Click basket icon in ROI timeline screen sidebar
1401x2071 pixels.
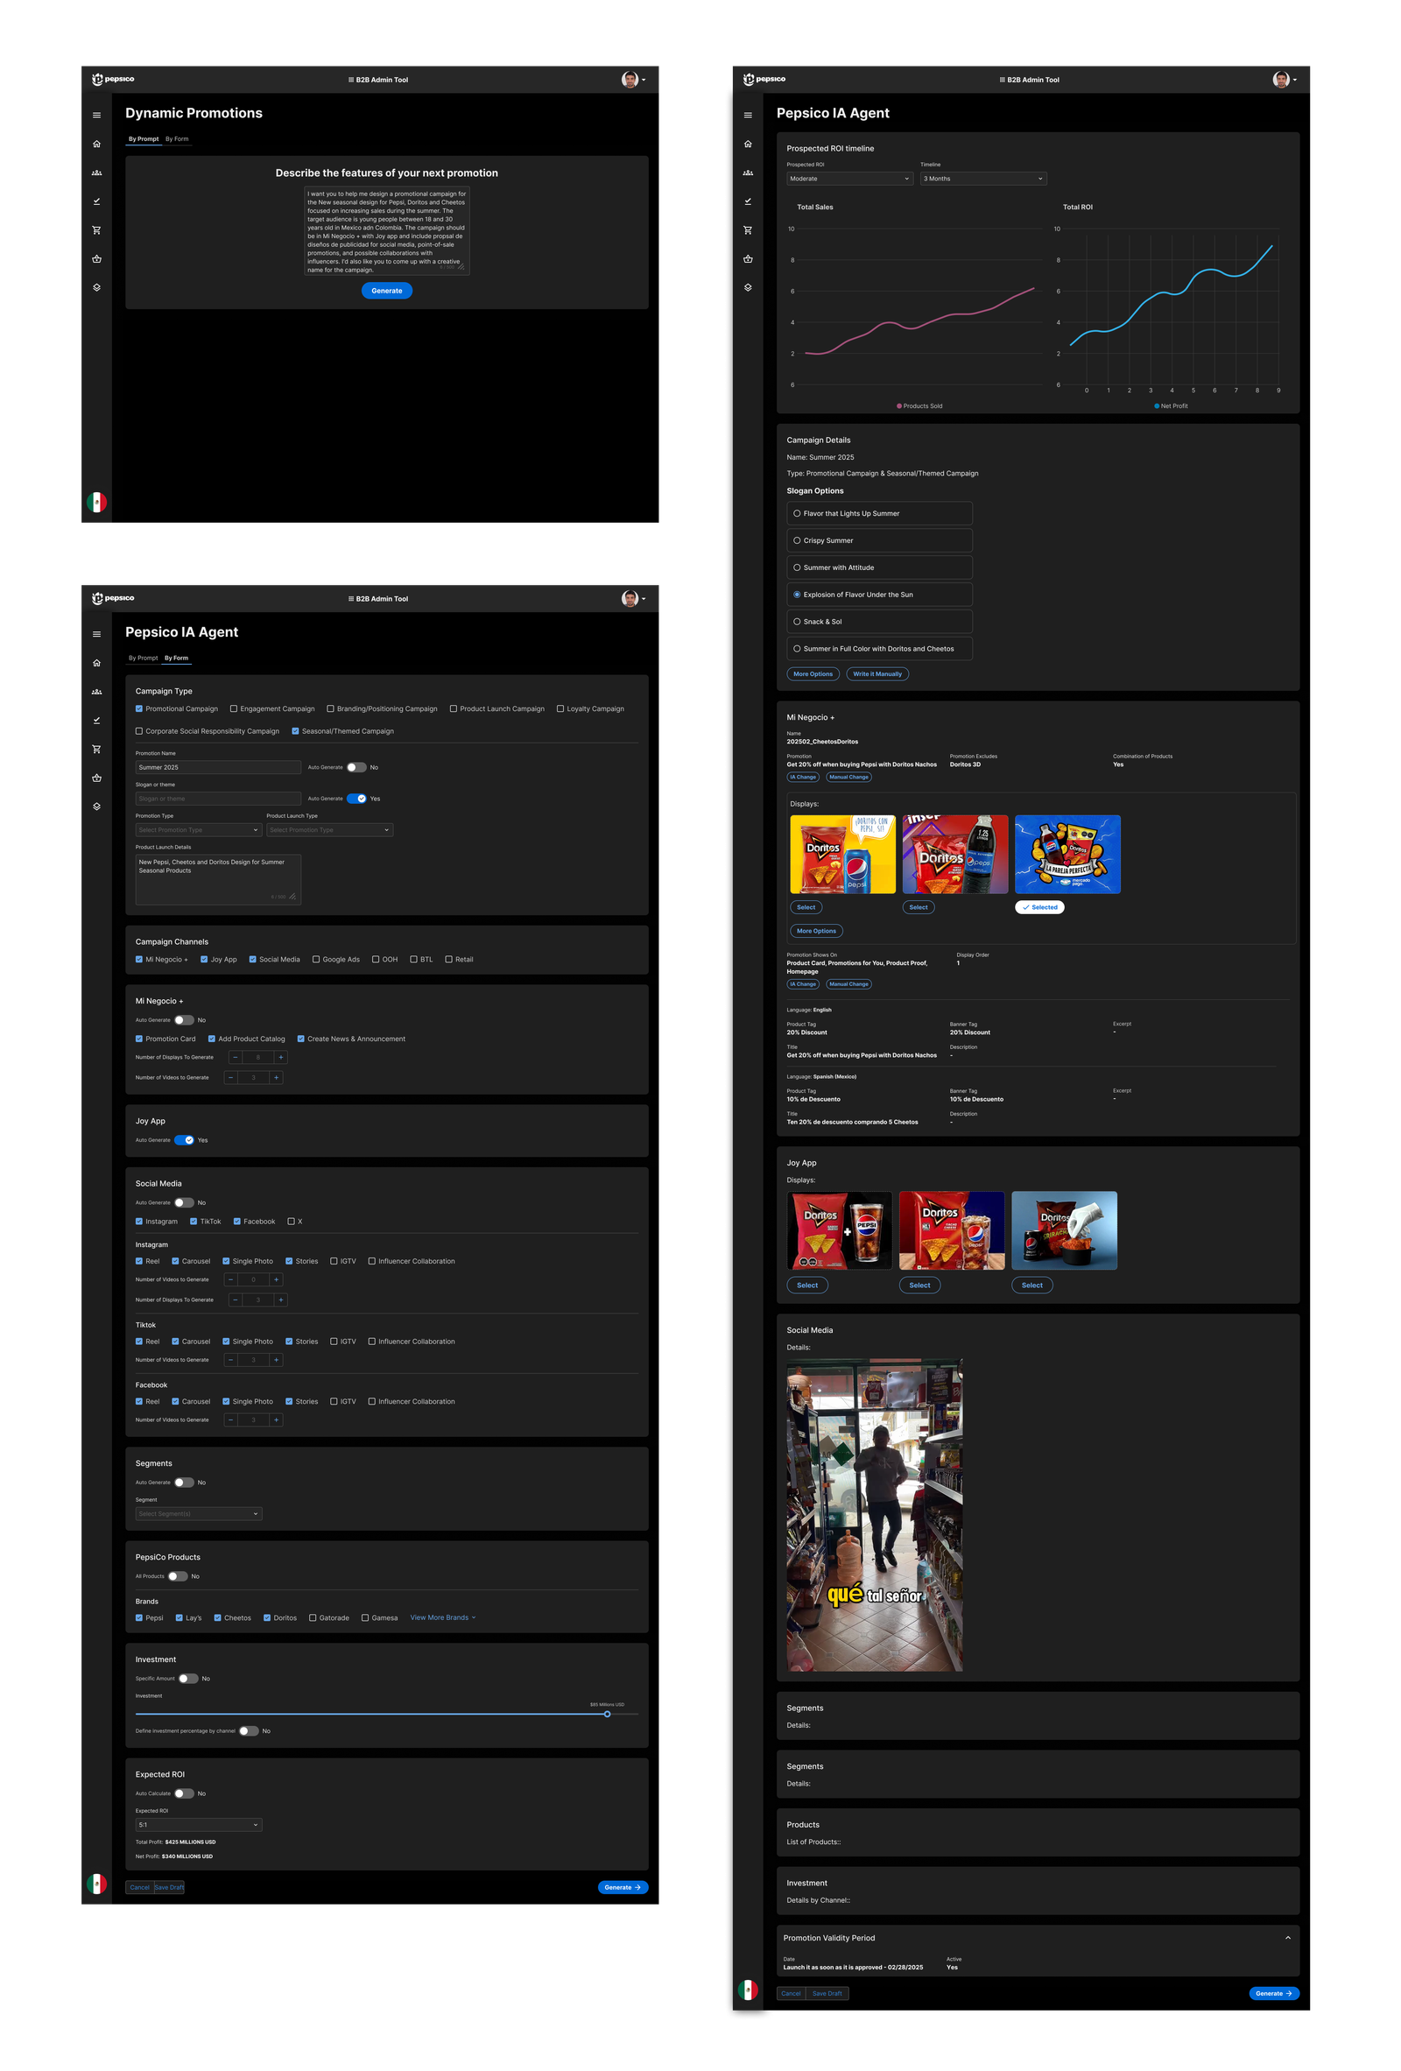(748, 258)
